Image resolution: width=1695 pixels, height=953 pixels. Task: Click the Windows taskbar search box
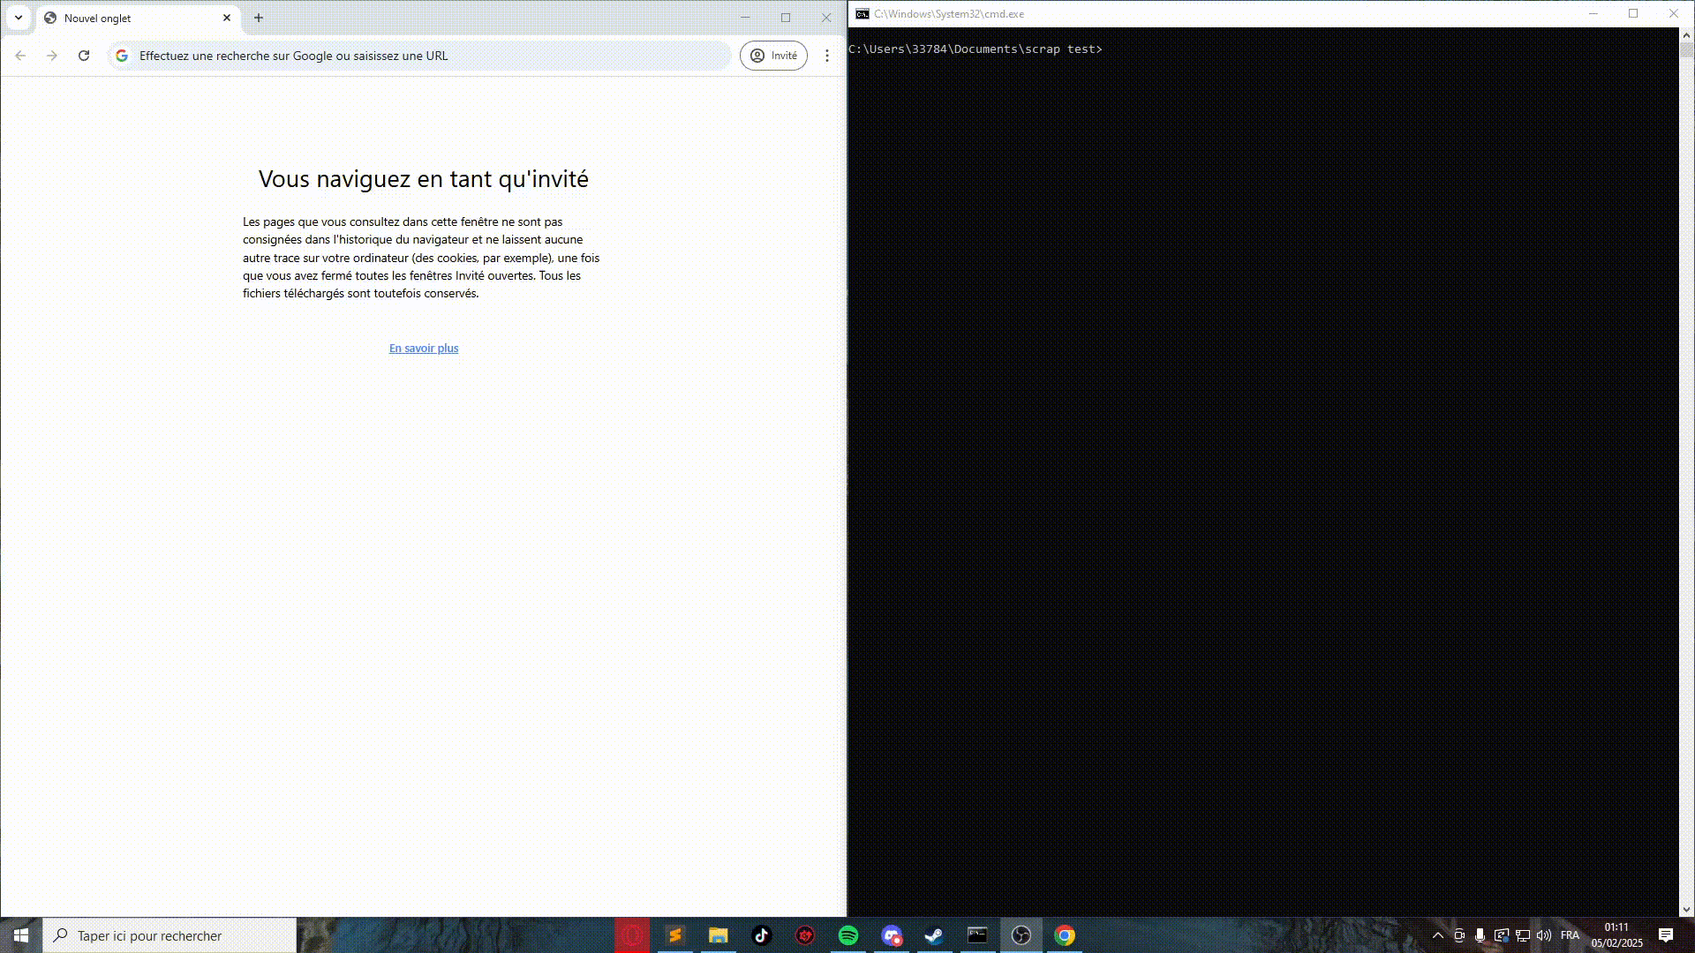point(169,935)
